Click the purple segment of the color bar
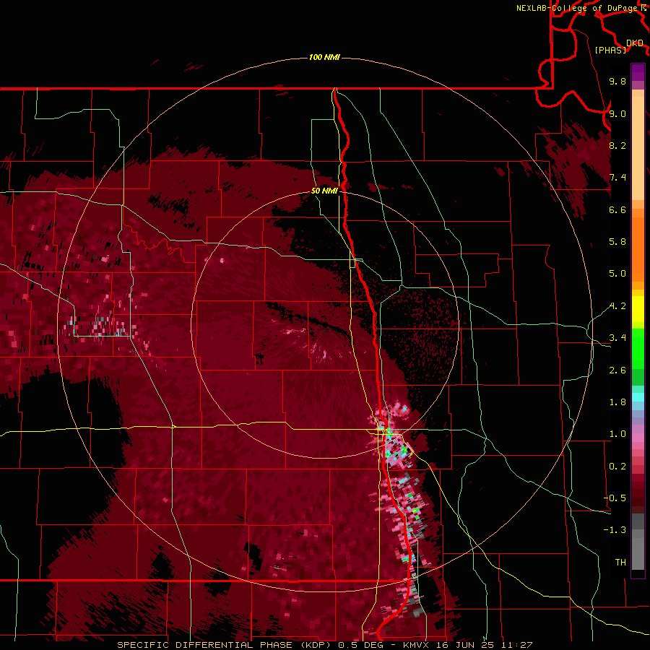Image resolution: width=650 pixels, height=650 pixels. [638, 72]
